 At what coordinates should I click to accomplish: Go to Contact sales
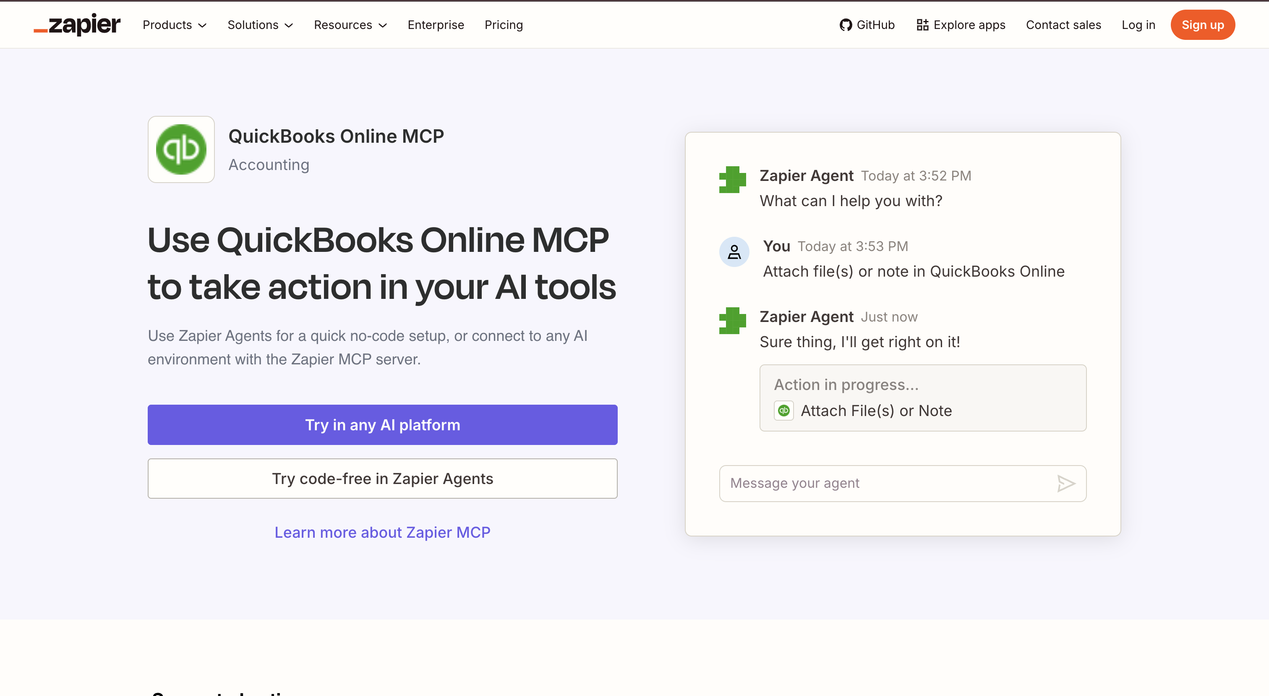pos(1063,25)
